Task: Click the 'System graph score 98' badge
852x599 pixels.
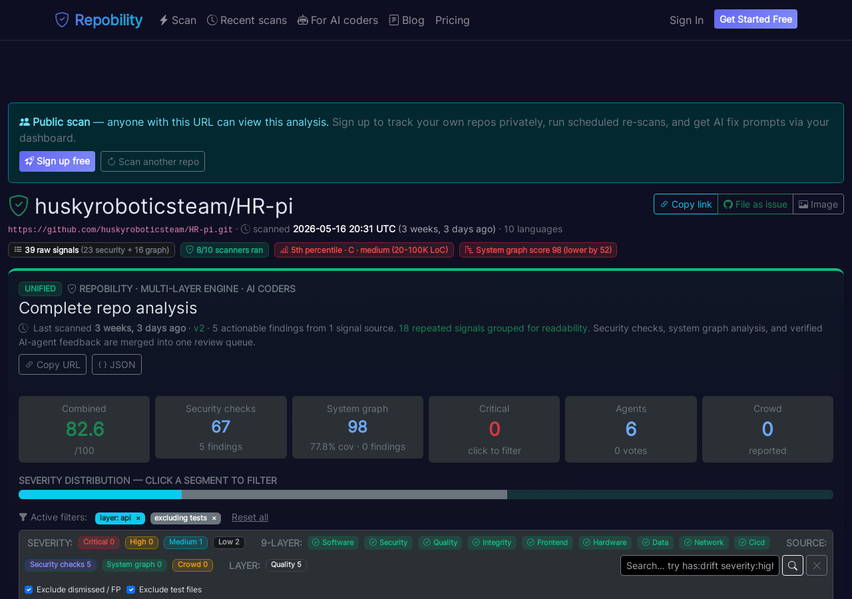Action: [538, 250]
